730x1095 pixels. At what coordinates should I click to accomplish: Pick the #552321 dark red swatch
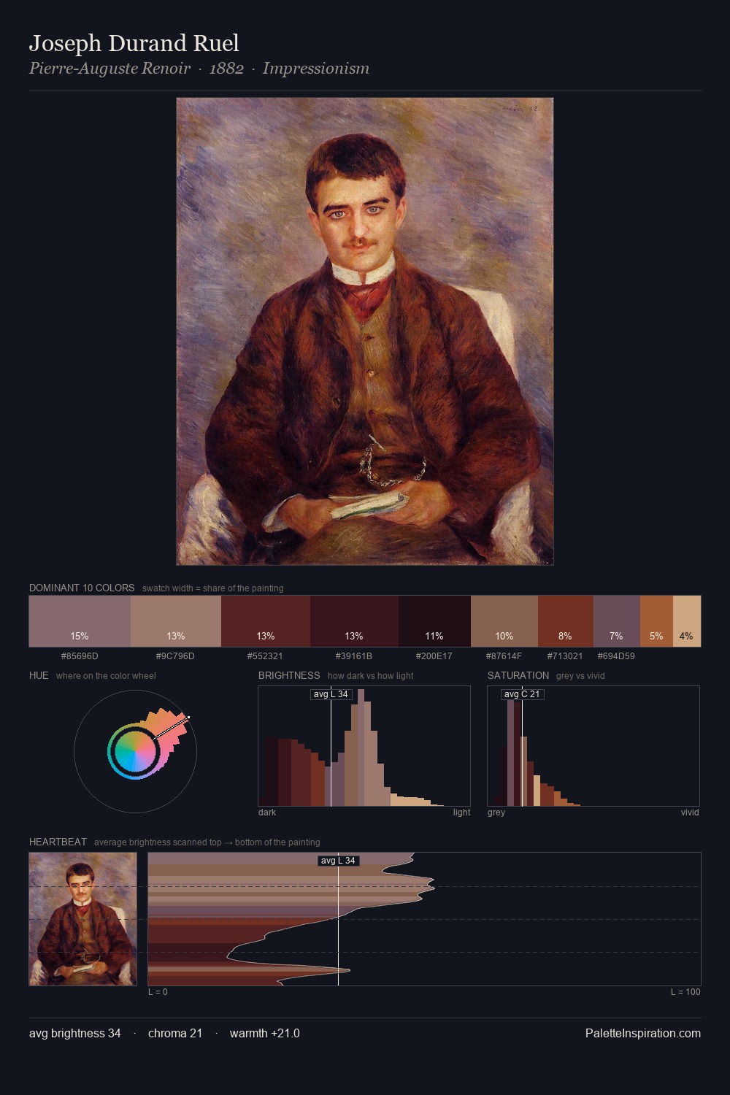[x=266, y=621]
